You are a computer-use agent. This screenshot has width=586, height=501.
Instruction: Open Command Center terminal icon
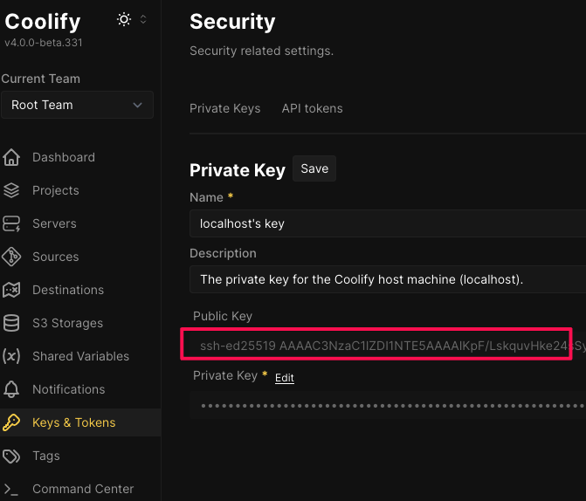11,489
